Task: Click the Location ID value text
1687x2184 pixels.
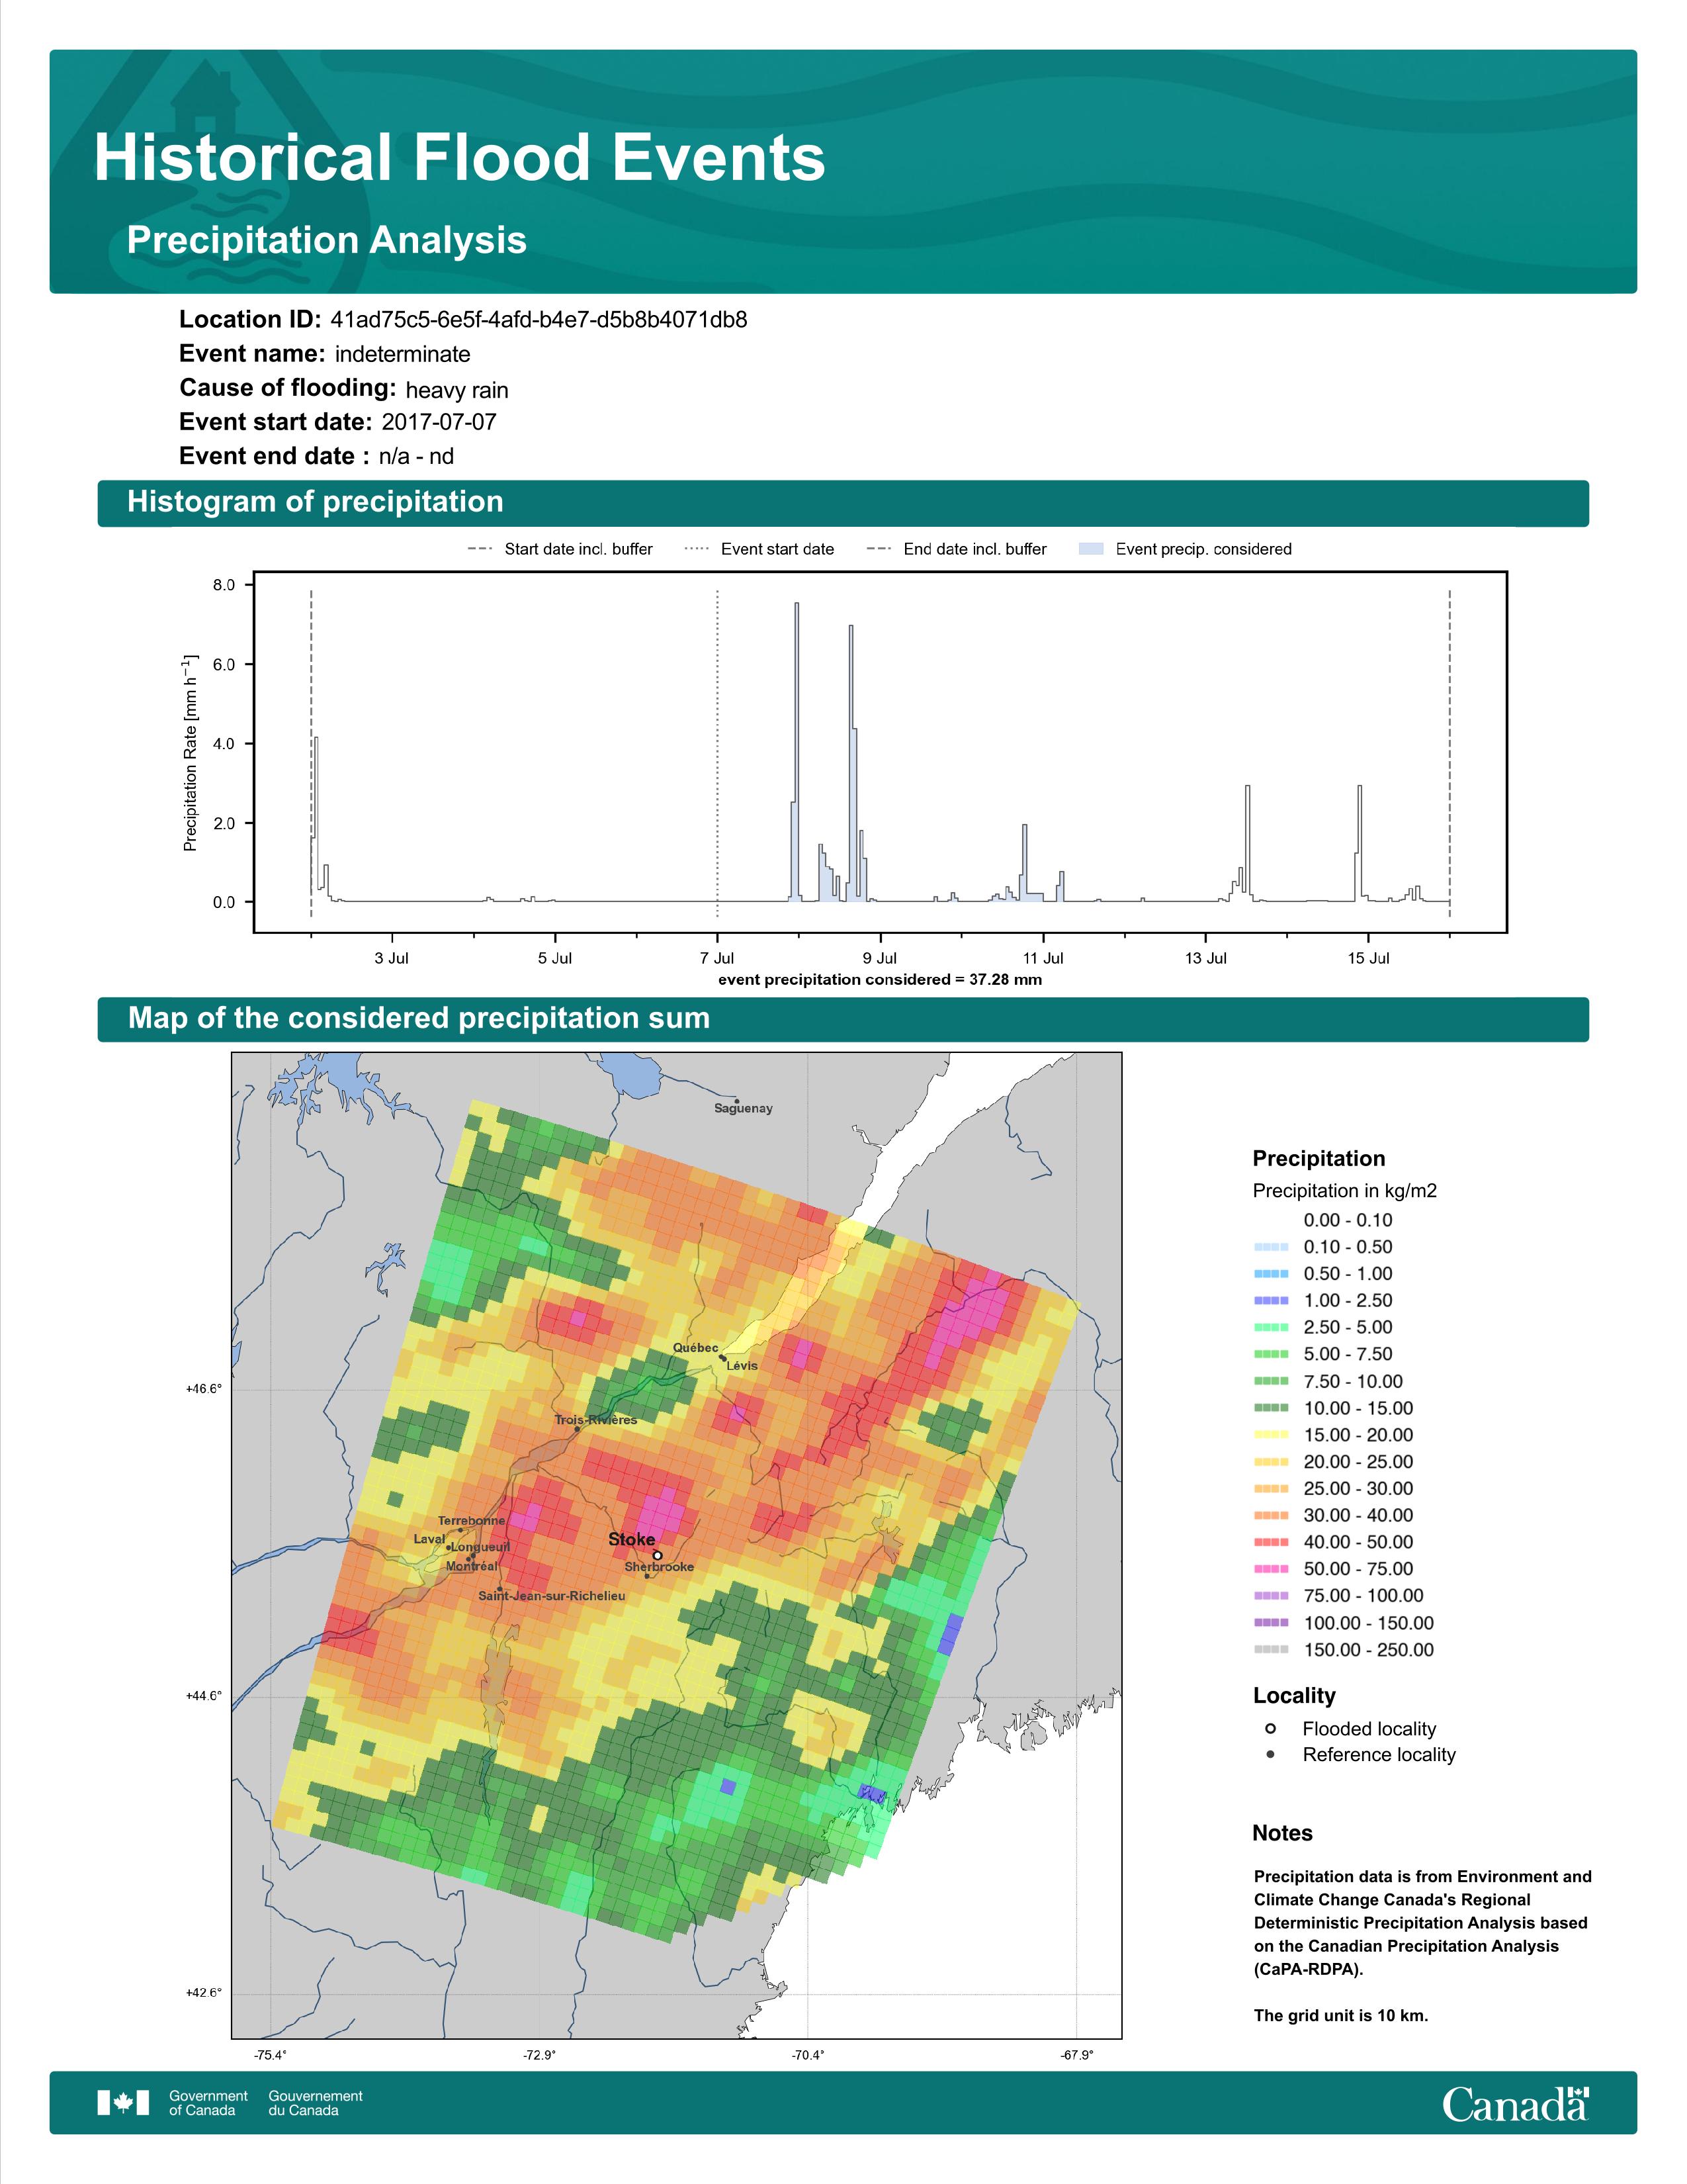Action: pos(539,320)
